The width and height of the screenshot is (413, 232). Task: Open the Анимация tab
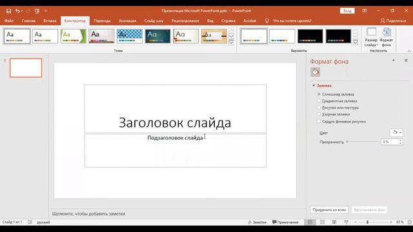coord(128,21)
